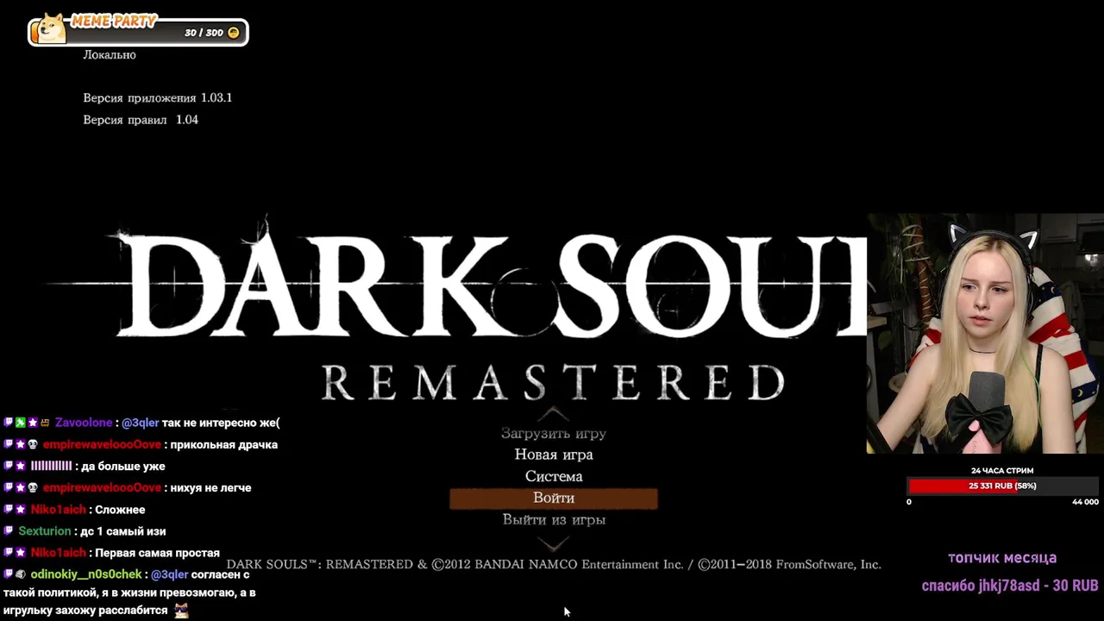Click username Niko1aich next to Сложнее
This screenshot has width=1104, height=621.
(58, 510)
